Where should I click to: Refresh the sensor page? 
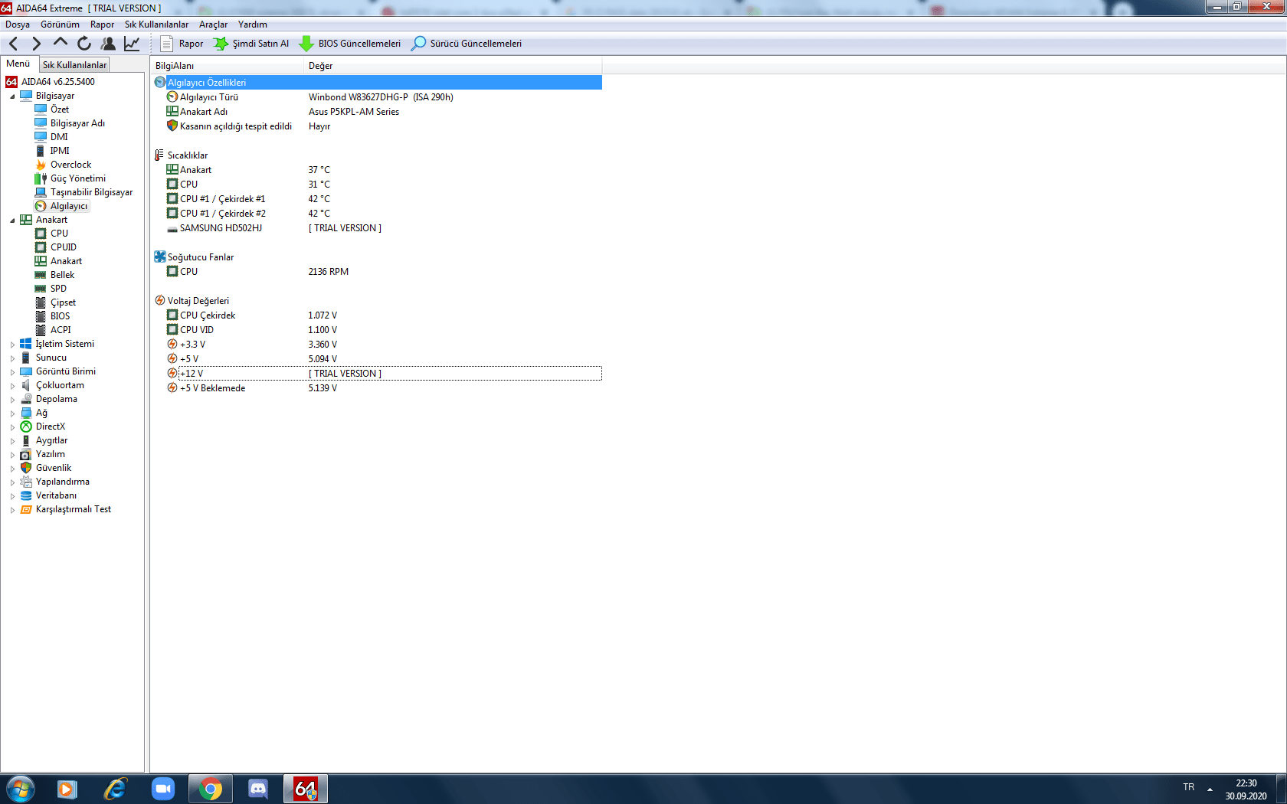pos(84,44)
